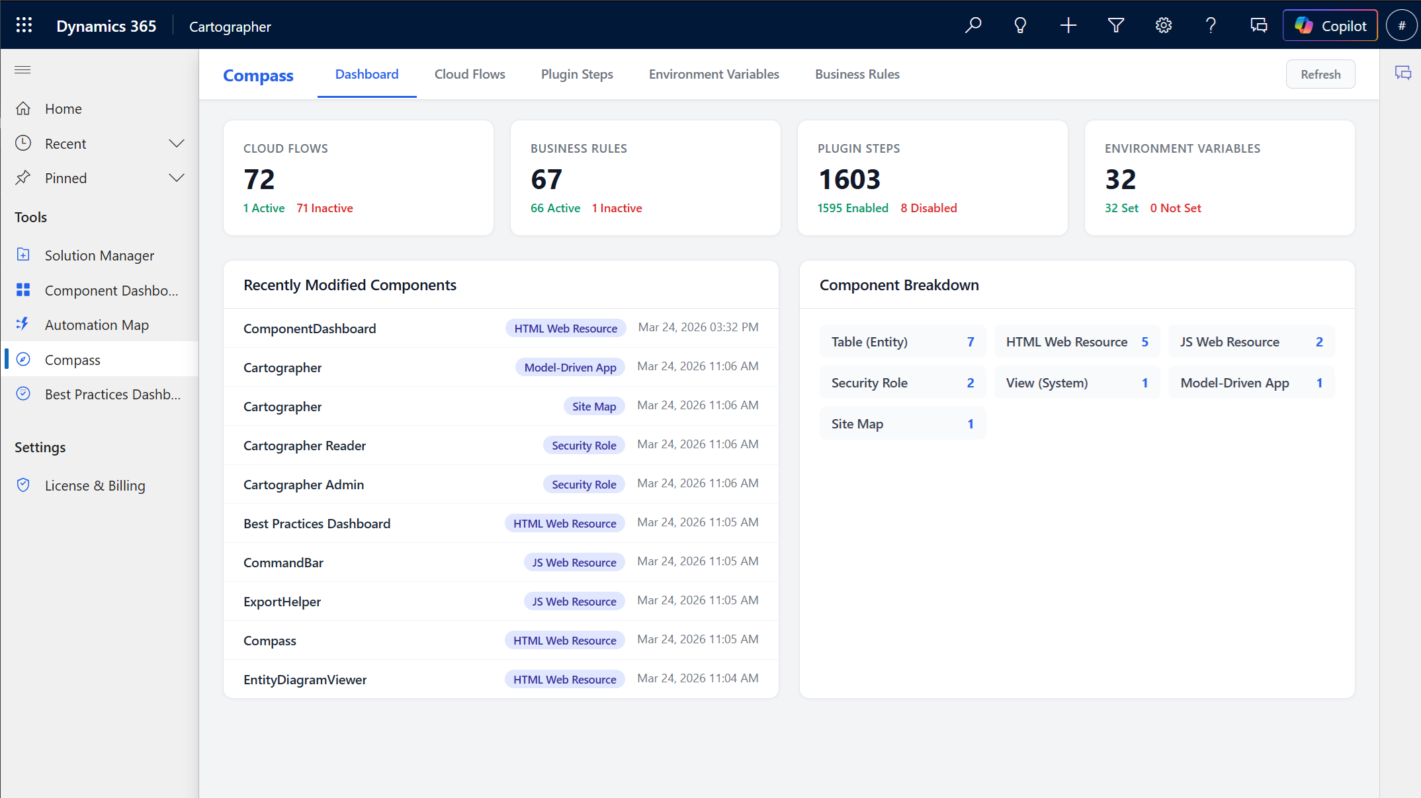This screenshot has width=1421, height=798.
Task: Click the Site Map breakdown tile
Action: point(902,424)
